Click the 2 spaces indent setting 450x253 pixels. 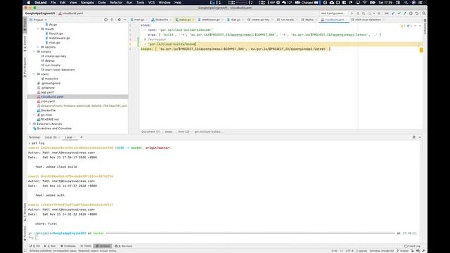(x=361, y=251)
